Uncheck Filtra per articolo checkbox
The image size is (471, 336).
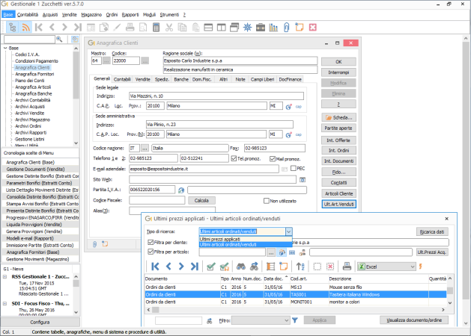point(151,252)
